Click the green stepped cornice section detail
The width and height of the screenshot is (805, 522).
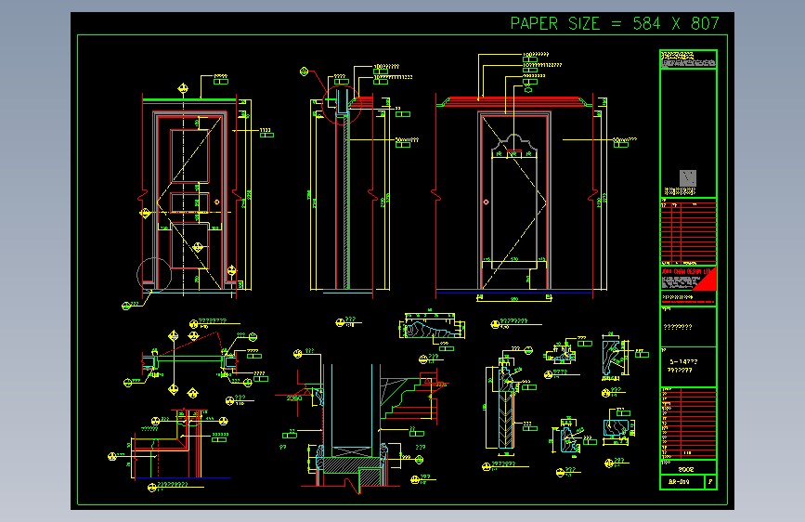coord(409,398)
